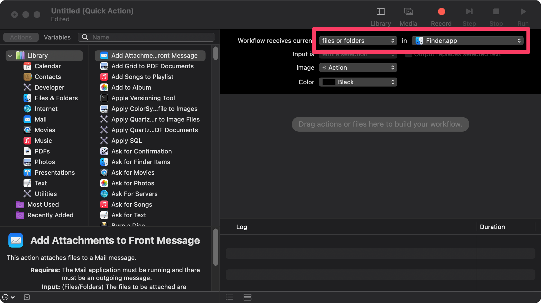Switch to icon view using the bottom grid icon
This screenshot has height=303, width=541.
point(248,297)
